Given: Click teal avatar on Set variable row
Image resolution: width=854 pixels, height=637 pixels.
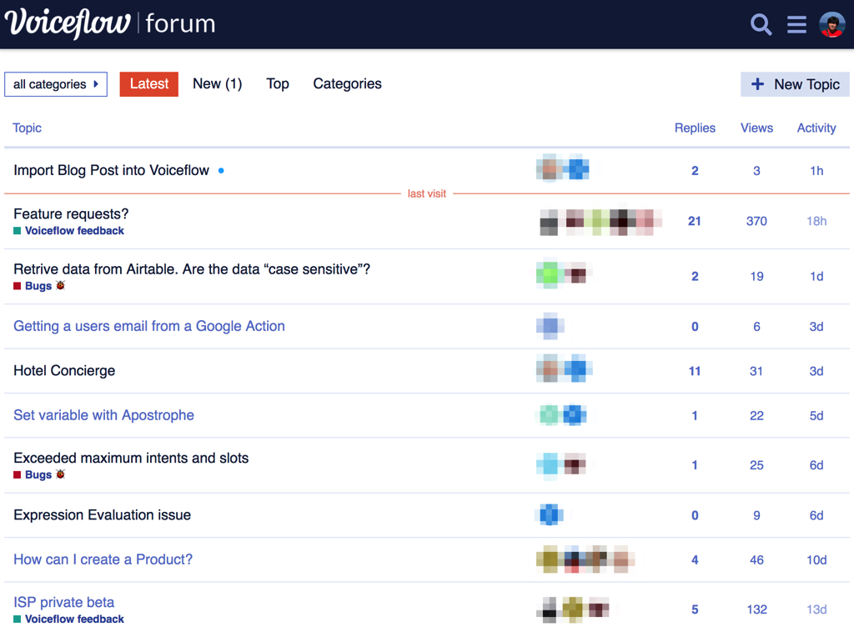Looking at the screenshot, I should 550,415.
